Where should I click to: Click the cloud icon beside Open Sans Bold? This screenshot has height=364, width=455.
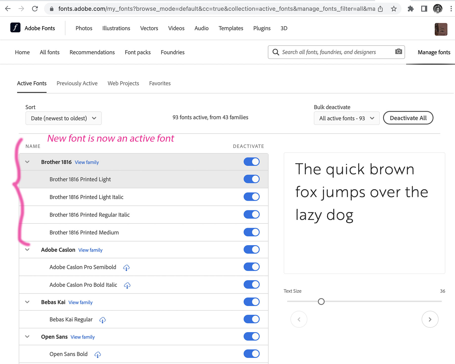tap(98, 355)
